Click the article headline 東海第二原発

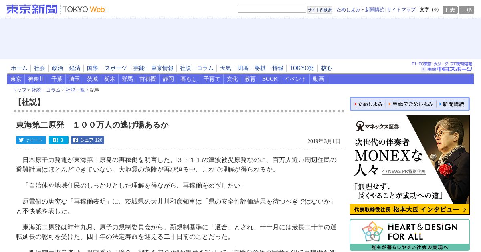tap(92, 125)
